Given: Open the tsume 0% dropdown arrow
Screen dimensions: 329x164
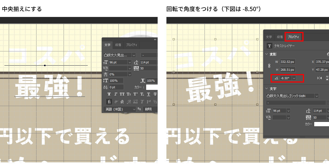Looking at the screenshot, I should pos(129,74).
